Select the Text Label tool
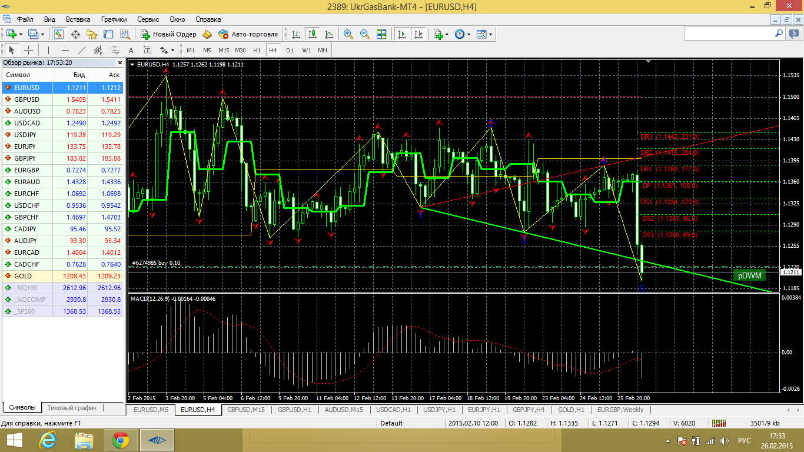This screenshot has width=804, height=452. [147, 50]
